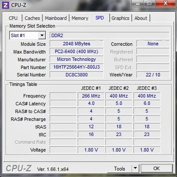The image size is (177, 177).
Task: Go to the Mainboard tab
Action: 56,18
